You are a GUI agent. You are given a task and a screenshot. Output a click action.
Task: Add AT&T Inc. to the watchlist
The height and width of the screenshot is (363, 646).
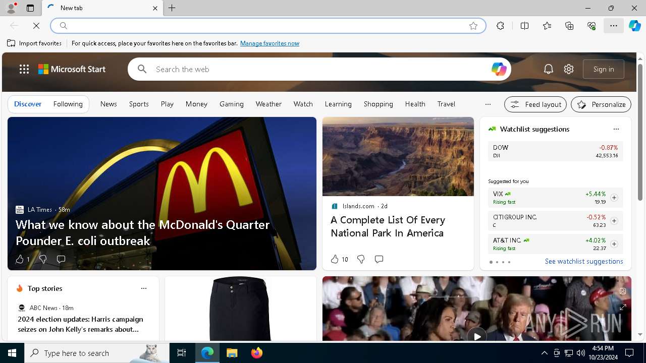pyautogui.click(x=614, y=244)
